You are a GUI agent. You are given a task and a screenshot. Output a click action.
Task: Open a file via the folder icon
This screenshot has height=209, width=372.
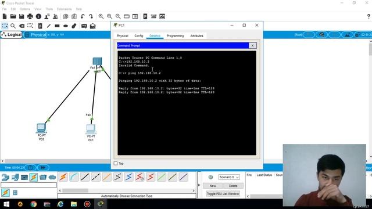(13, 16)
